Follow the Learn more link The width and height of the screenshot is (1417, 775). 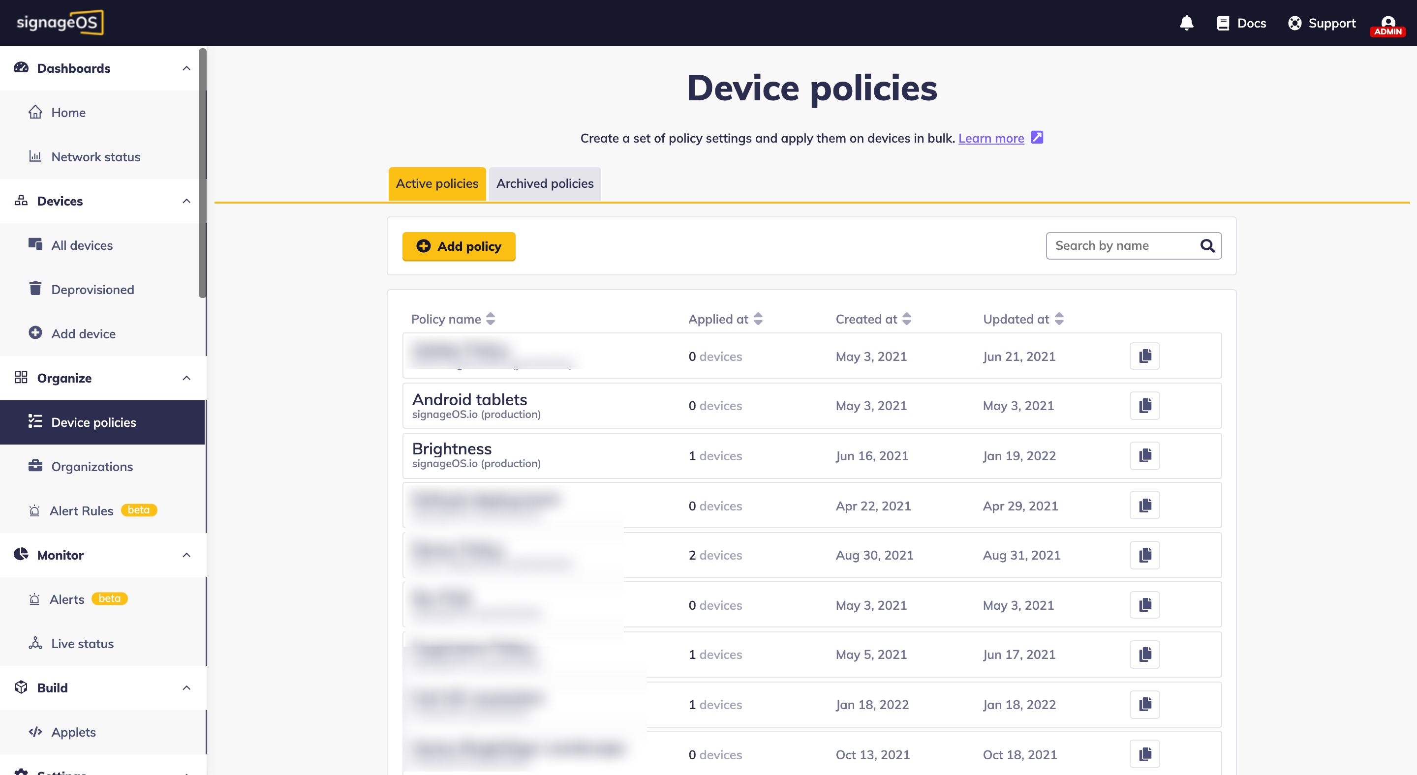pyautogui.click(x=991, y=139)
